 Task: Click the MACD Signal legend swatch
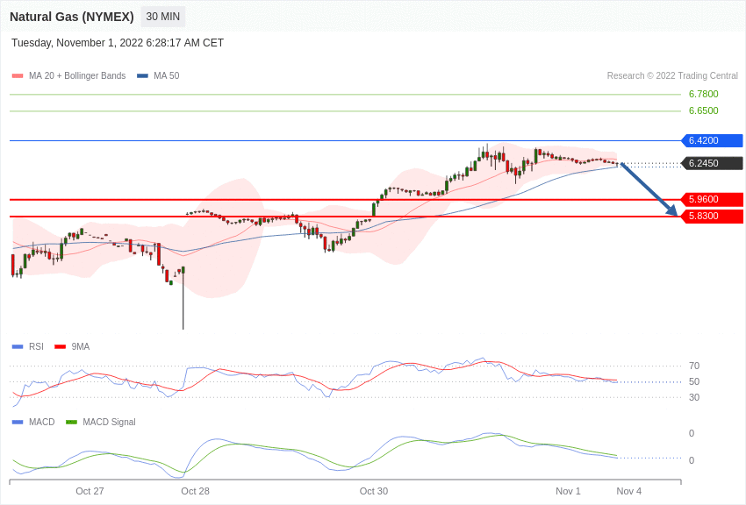click(71, 423)
